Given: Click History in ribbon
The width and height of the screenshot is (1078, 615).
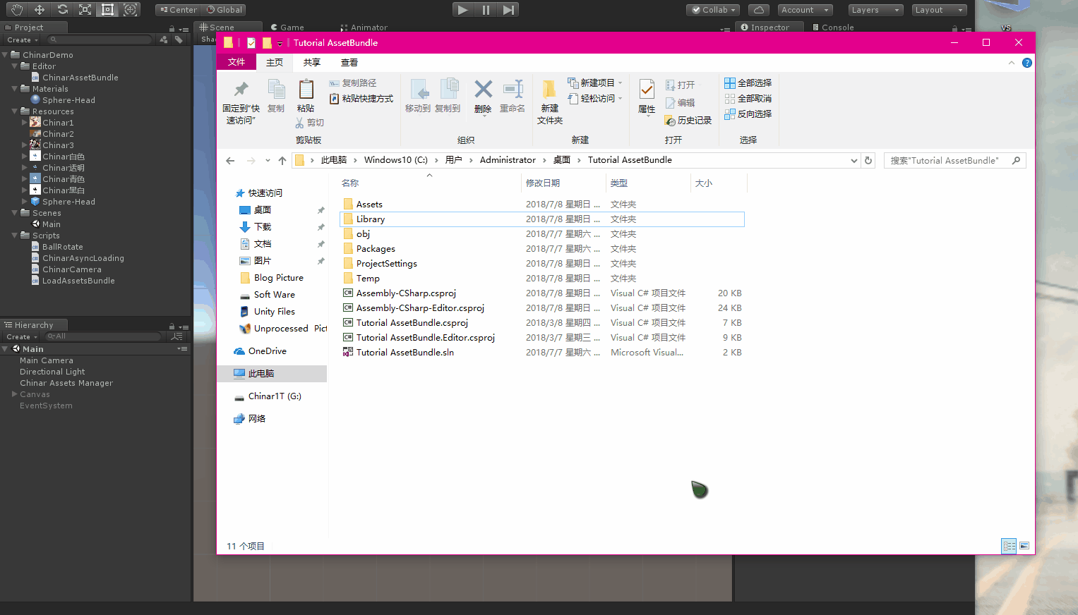Looking at the screenshot, I should point(688,121).
